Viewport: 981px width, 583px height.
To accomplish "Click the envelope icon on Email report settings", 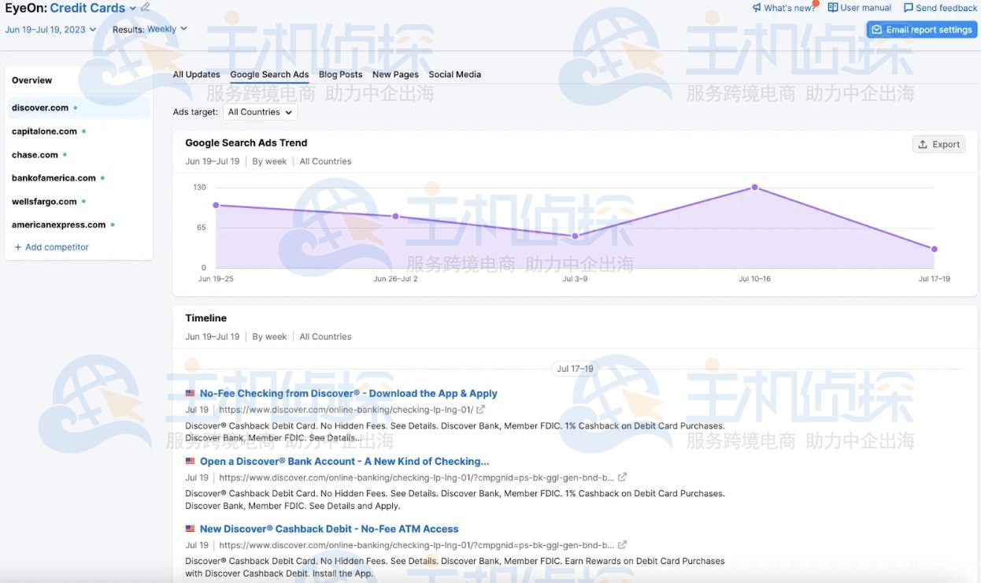I will point(876,30).
